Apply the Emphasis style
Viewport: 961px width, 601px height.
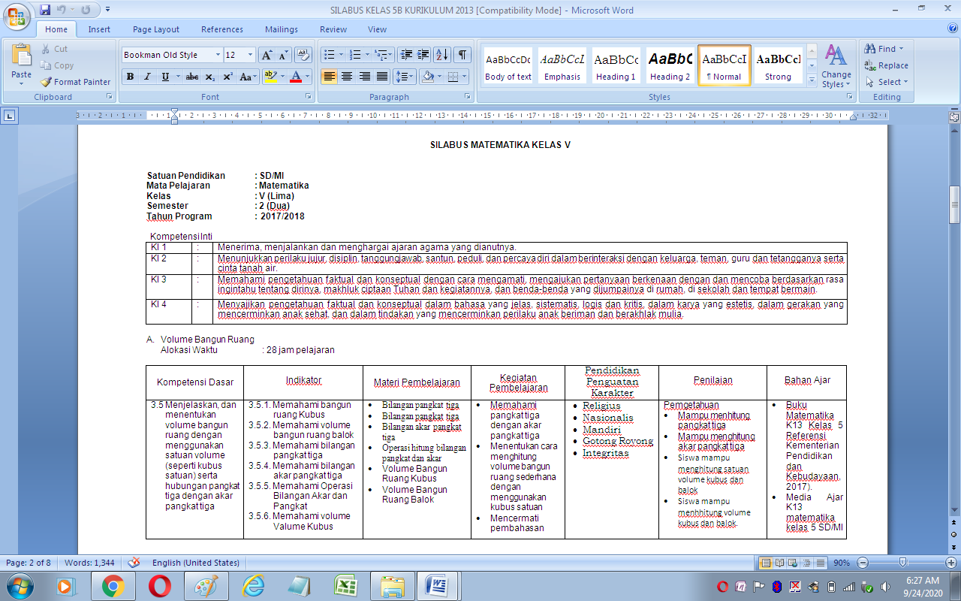point(562,66)
